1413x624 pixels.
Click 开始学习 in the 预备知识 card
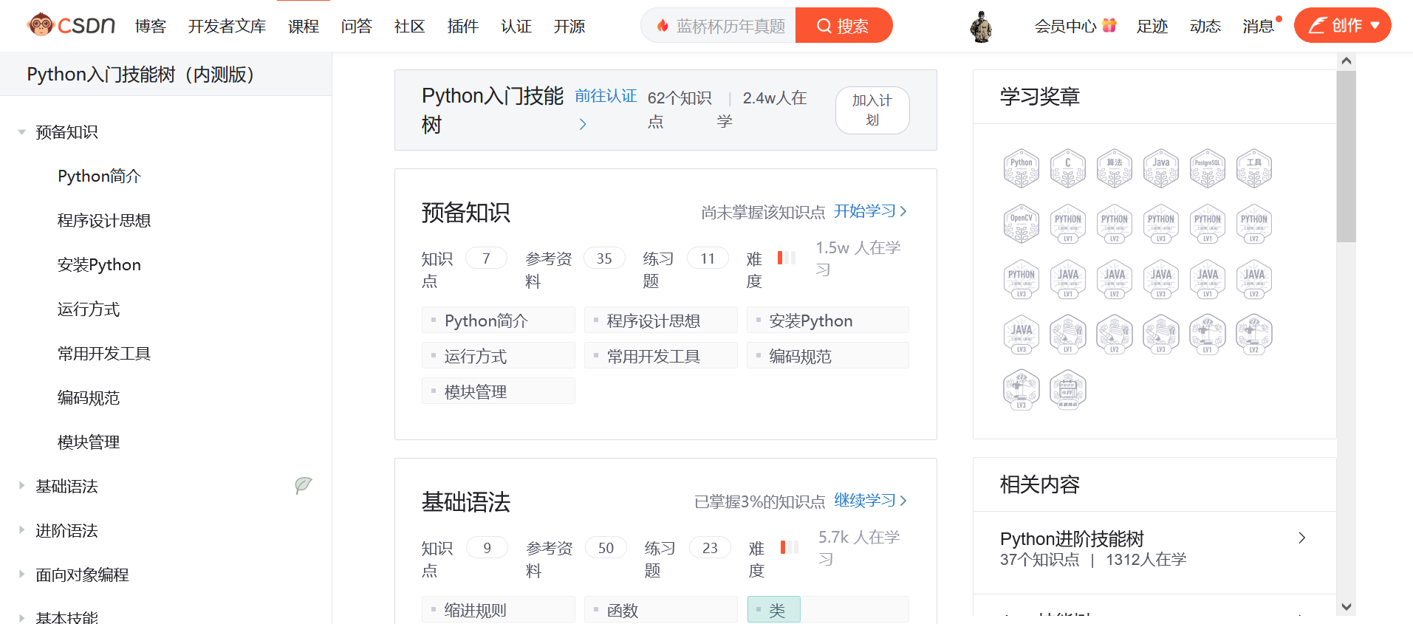[x=865, y=211]
